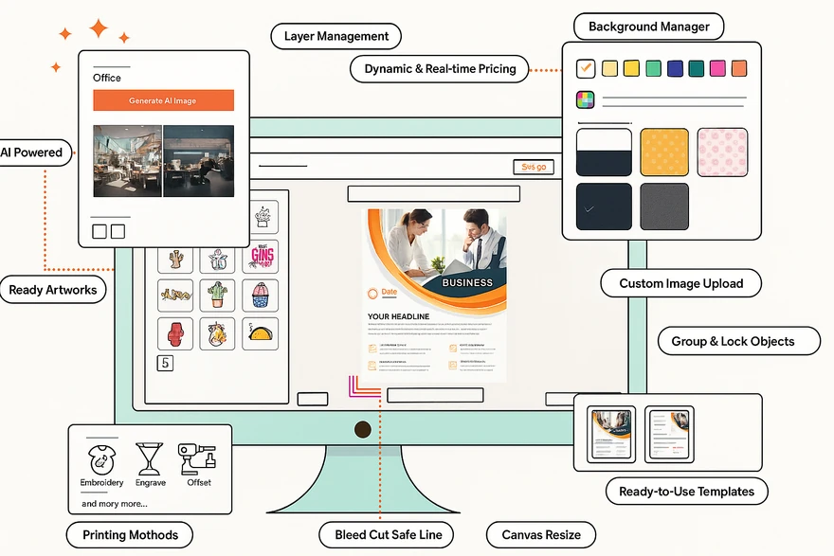Toggle the checked swatch in Background Manager
This screenshot has width=834, height=556.
click(x=585, y=68)
